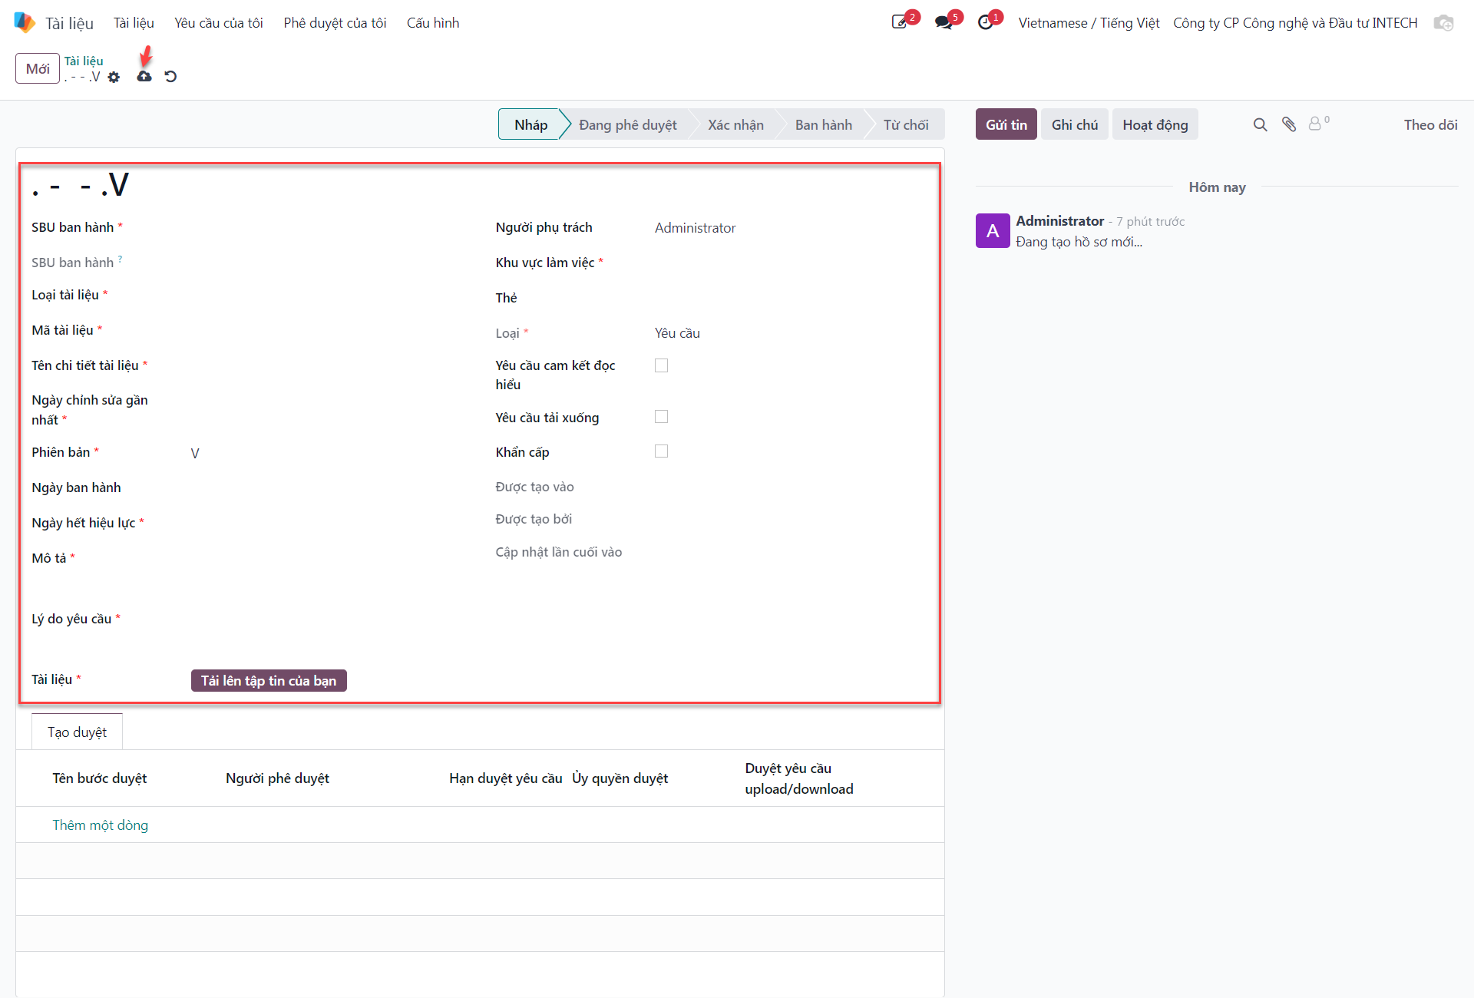Open language selector Vietnamese / Tiếng Việt
The width and height of the screenshot is (1474, 998).
coord(1089,23)
